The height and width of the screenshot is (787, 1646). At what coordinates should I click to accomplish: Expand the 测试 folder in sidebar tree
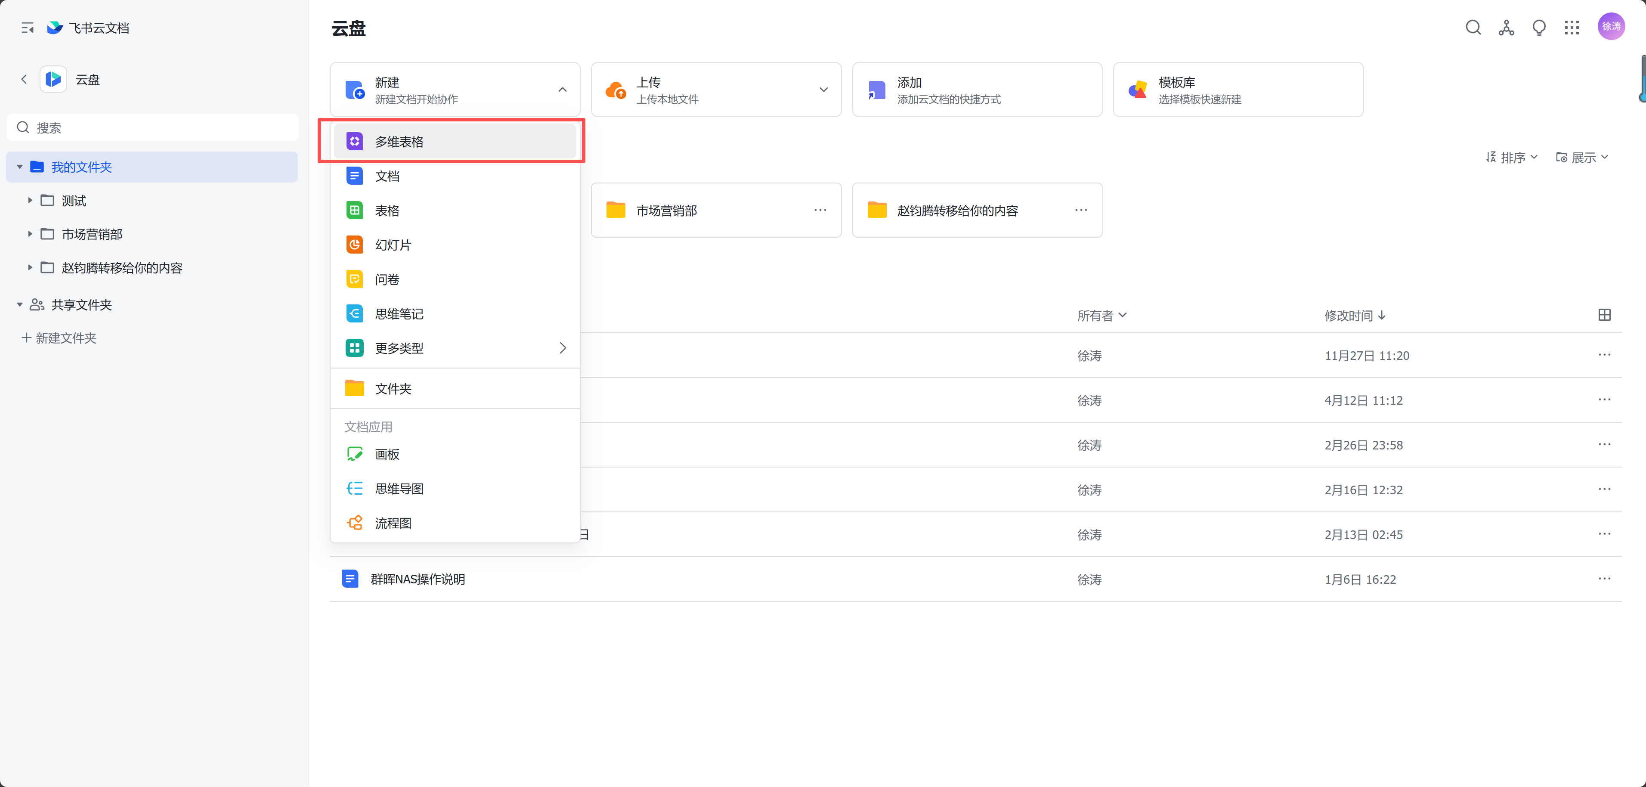tap(29, 200)
